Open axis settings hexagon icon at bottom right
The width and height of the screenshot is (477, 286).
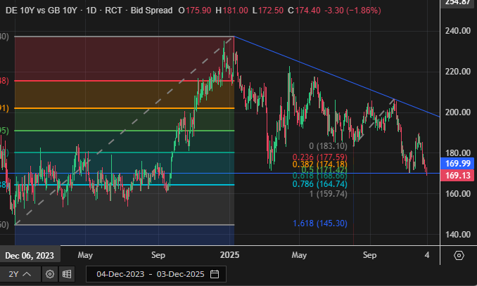[459, 255]
